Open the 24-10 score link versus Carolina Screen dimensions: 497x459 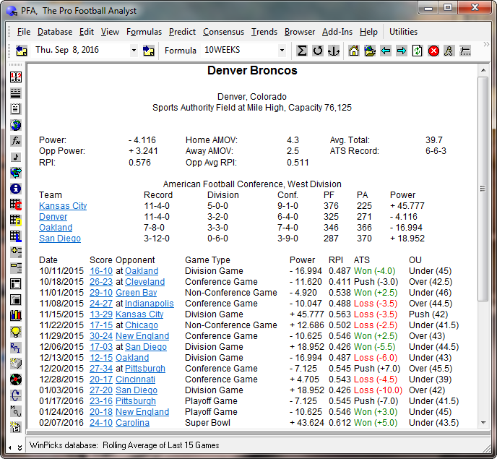coord(101,423)
